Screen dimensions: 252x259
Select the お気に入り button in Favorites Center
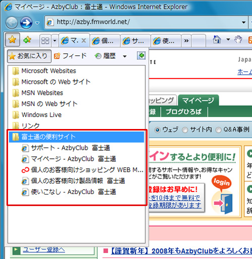29,56
